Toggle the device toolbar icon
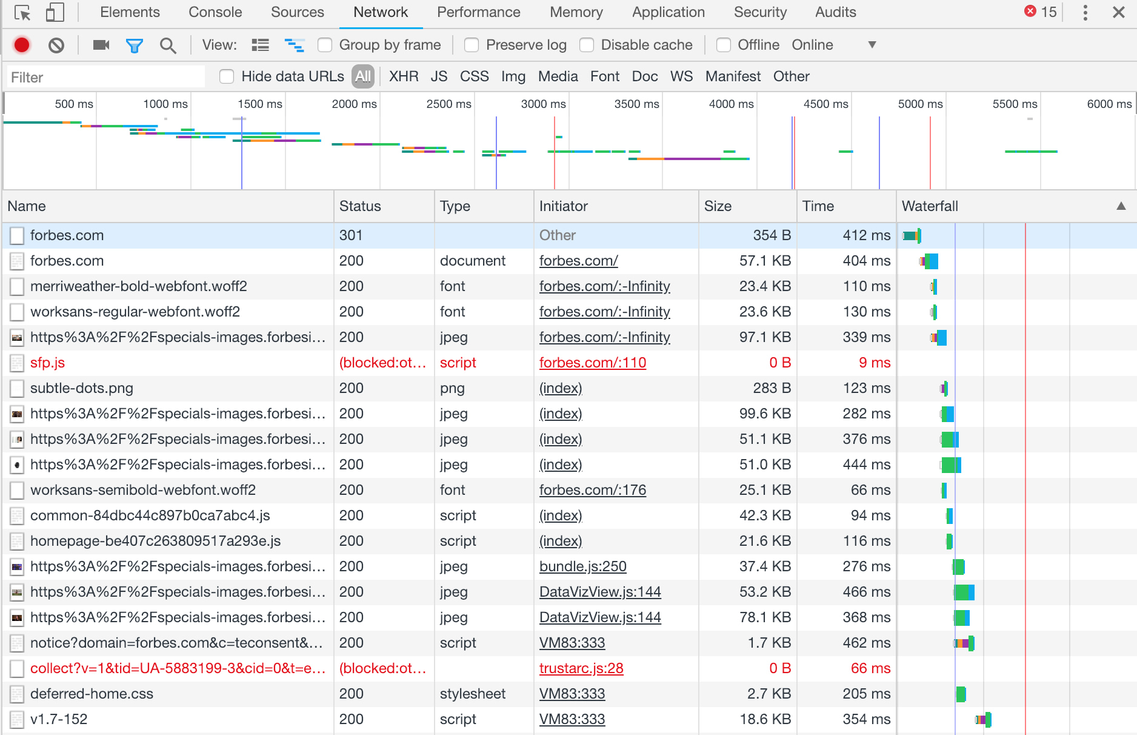This screenshot has width=1137, height=735. pos(55,13)
